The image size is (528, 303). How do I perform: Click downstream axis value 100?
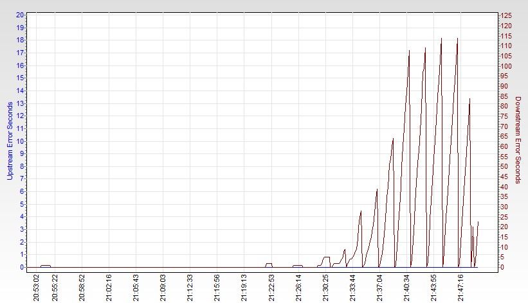pos(506,66)
